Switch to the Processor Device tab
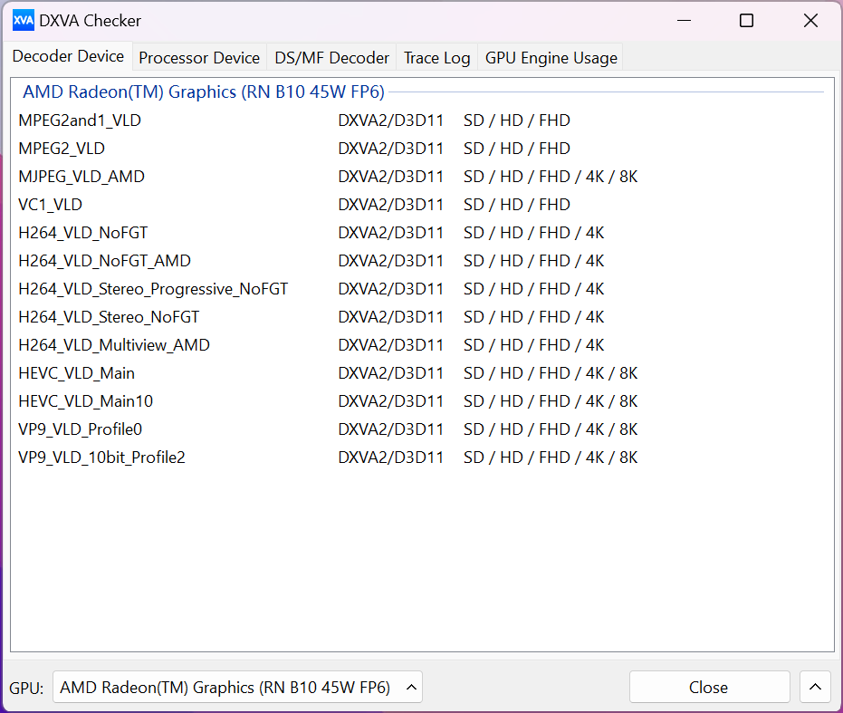This screenshot has width=843, height=713. (x=199, y=58)
